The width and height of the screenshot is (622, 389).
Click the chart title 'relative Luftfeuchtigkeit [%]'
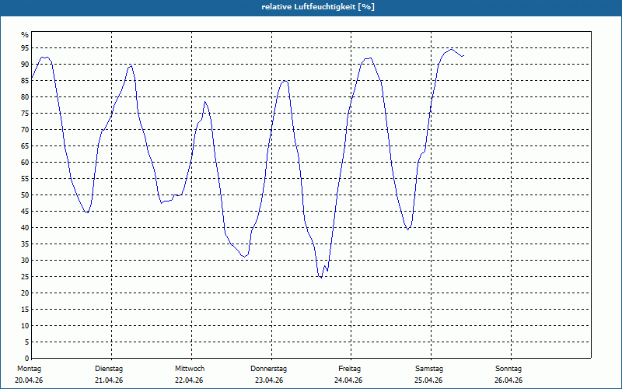318,7
